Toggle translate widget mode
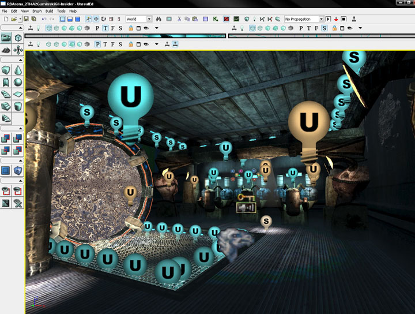The image size is (415, 314). [96, 19]
